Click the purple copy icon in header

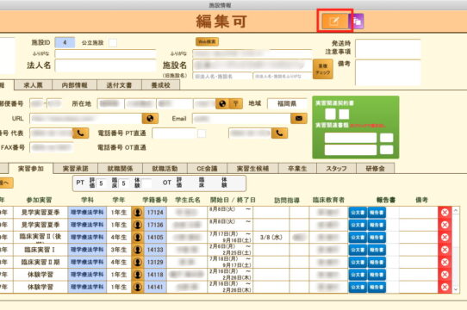tap(358, 22)
